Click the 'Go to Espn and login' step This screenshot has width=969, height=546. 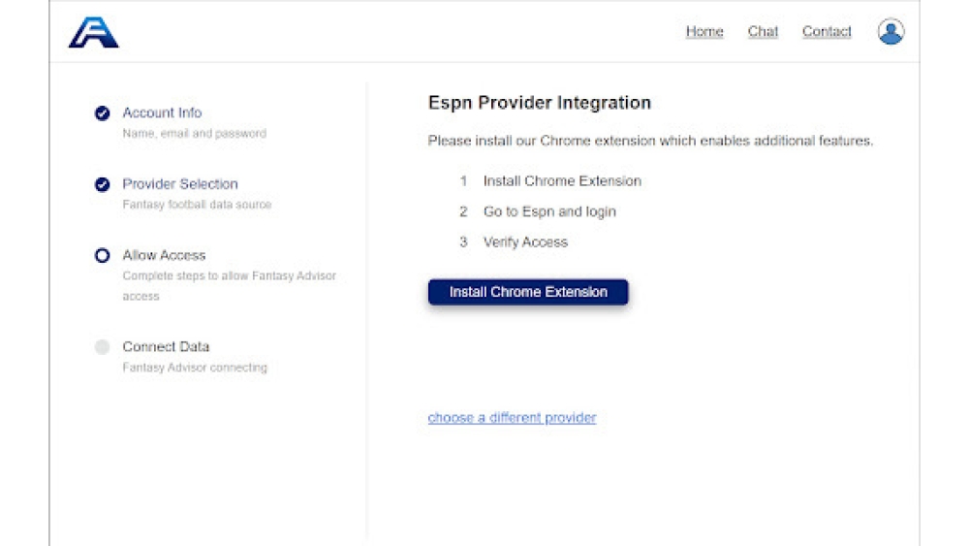pos(549,211)
